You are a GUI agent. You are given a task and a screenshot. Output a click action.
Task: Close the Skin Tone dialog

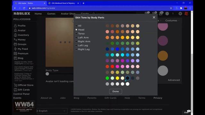[154, 17]
